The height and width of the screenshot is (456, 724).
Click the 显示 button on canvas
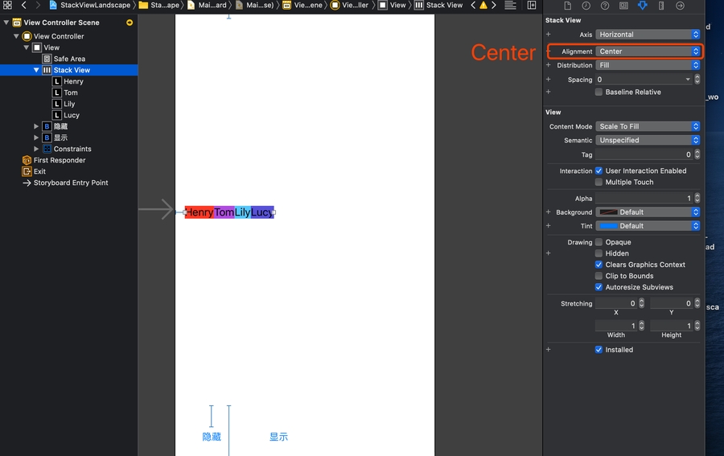pos(278,437)
